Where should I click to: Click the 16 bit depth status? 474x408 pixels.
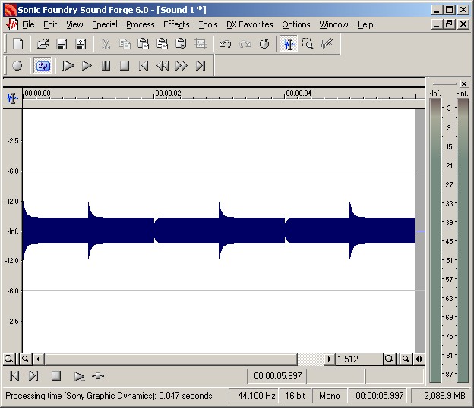295,396
